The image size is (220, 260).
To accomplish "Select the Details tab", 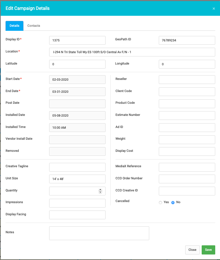I will [x=14, y=26].
